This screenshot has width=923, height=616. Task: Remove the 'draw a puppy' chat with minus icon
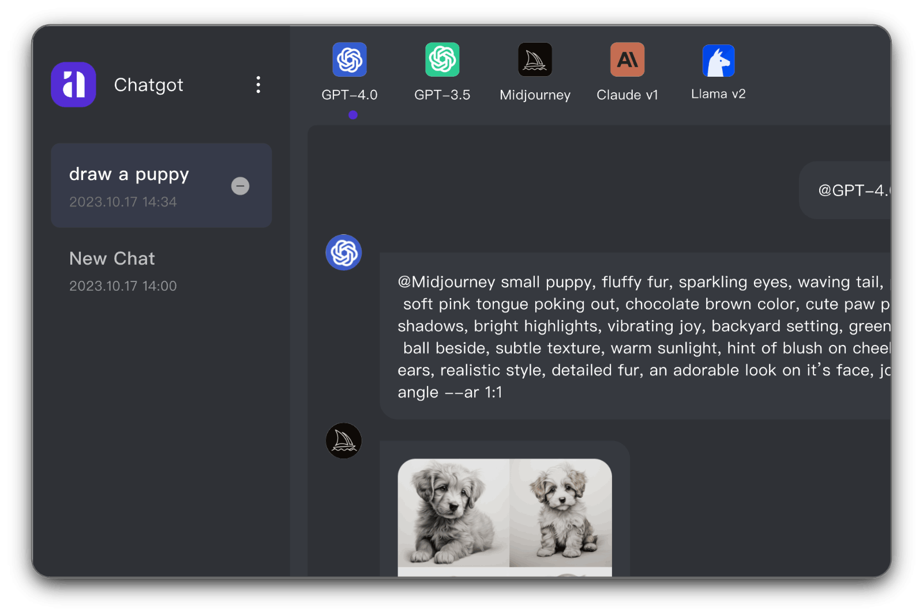[x=240, y=186]
